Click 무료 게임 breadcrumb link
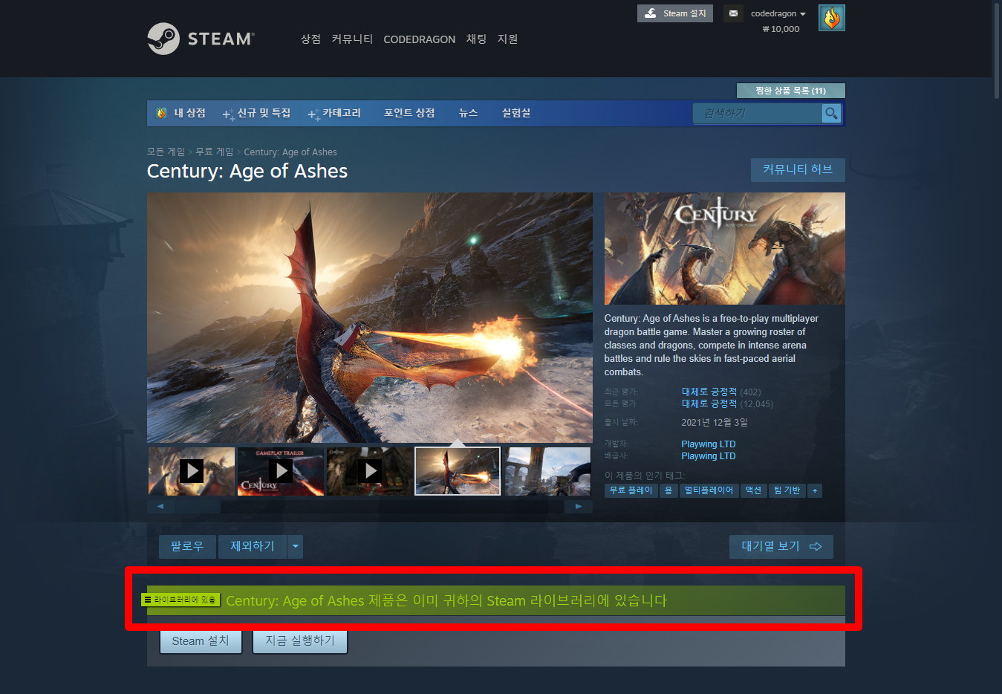 click(x=215, y=152)
